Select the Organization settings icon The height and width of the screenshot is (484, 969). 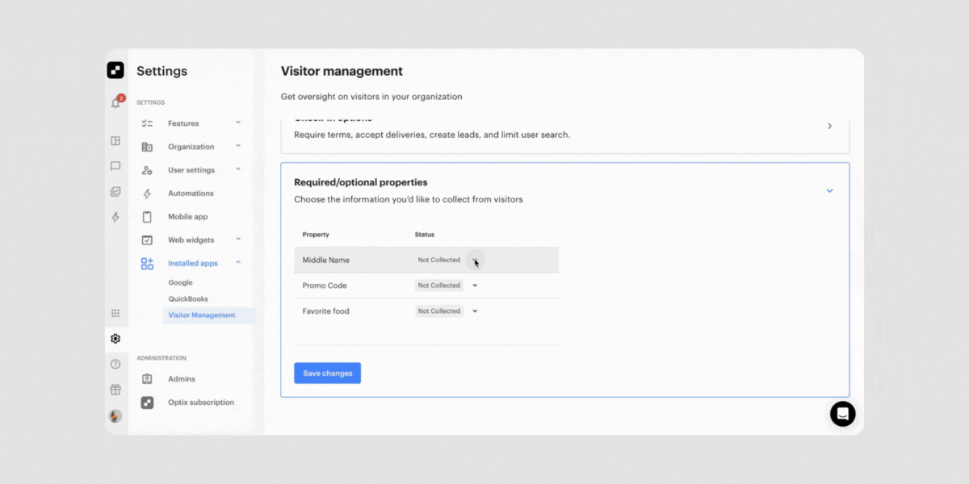[x=148, y=146]
